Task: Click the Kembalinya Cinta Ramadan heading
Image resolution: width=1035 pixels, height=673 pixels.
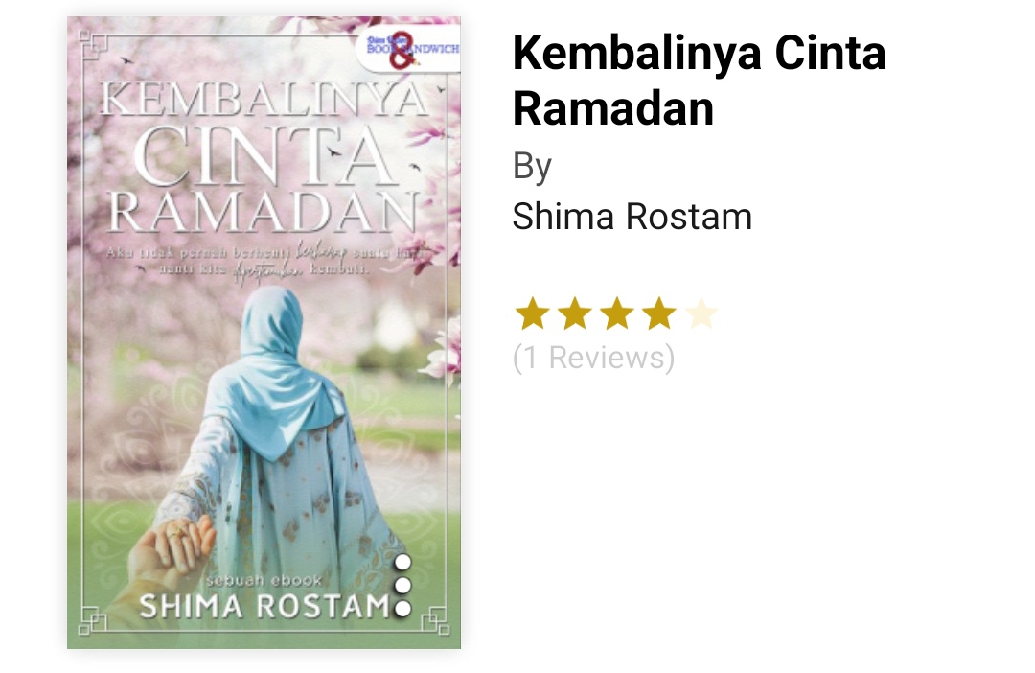Action: click(x=699, y=81)
